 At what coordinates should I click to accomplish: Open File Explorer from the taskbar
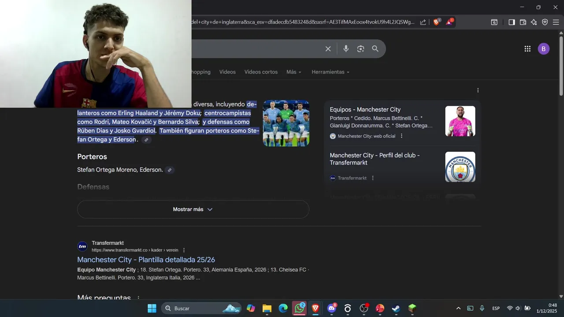coord(267,308)
